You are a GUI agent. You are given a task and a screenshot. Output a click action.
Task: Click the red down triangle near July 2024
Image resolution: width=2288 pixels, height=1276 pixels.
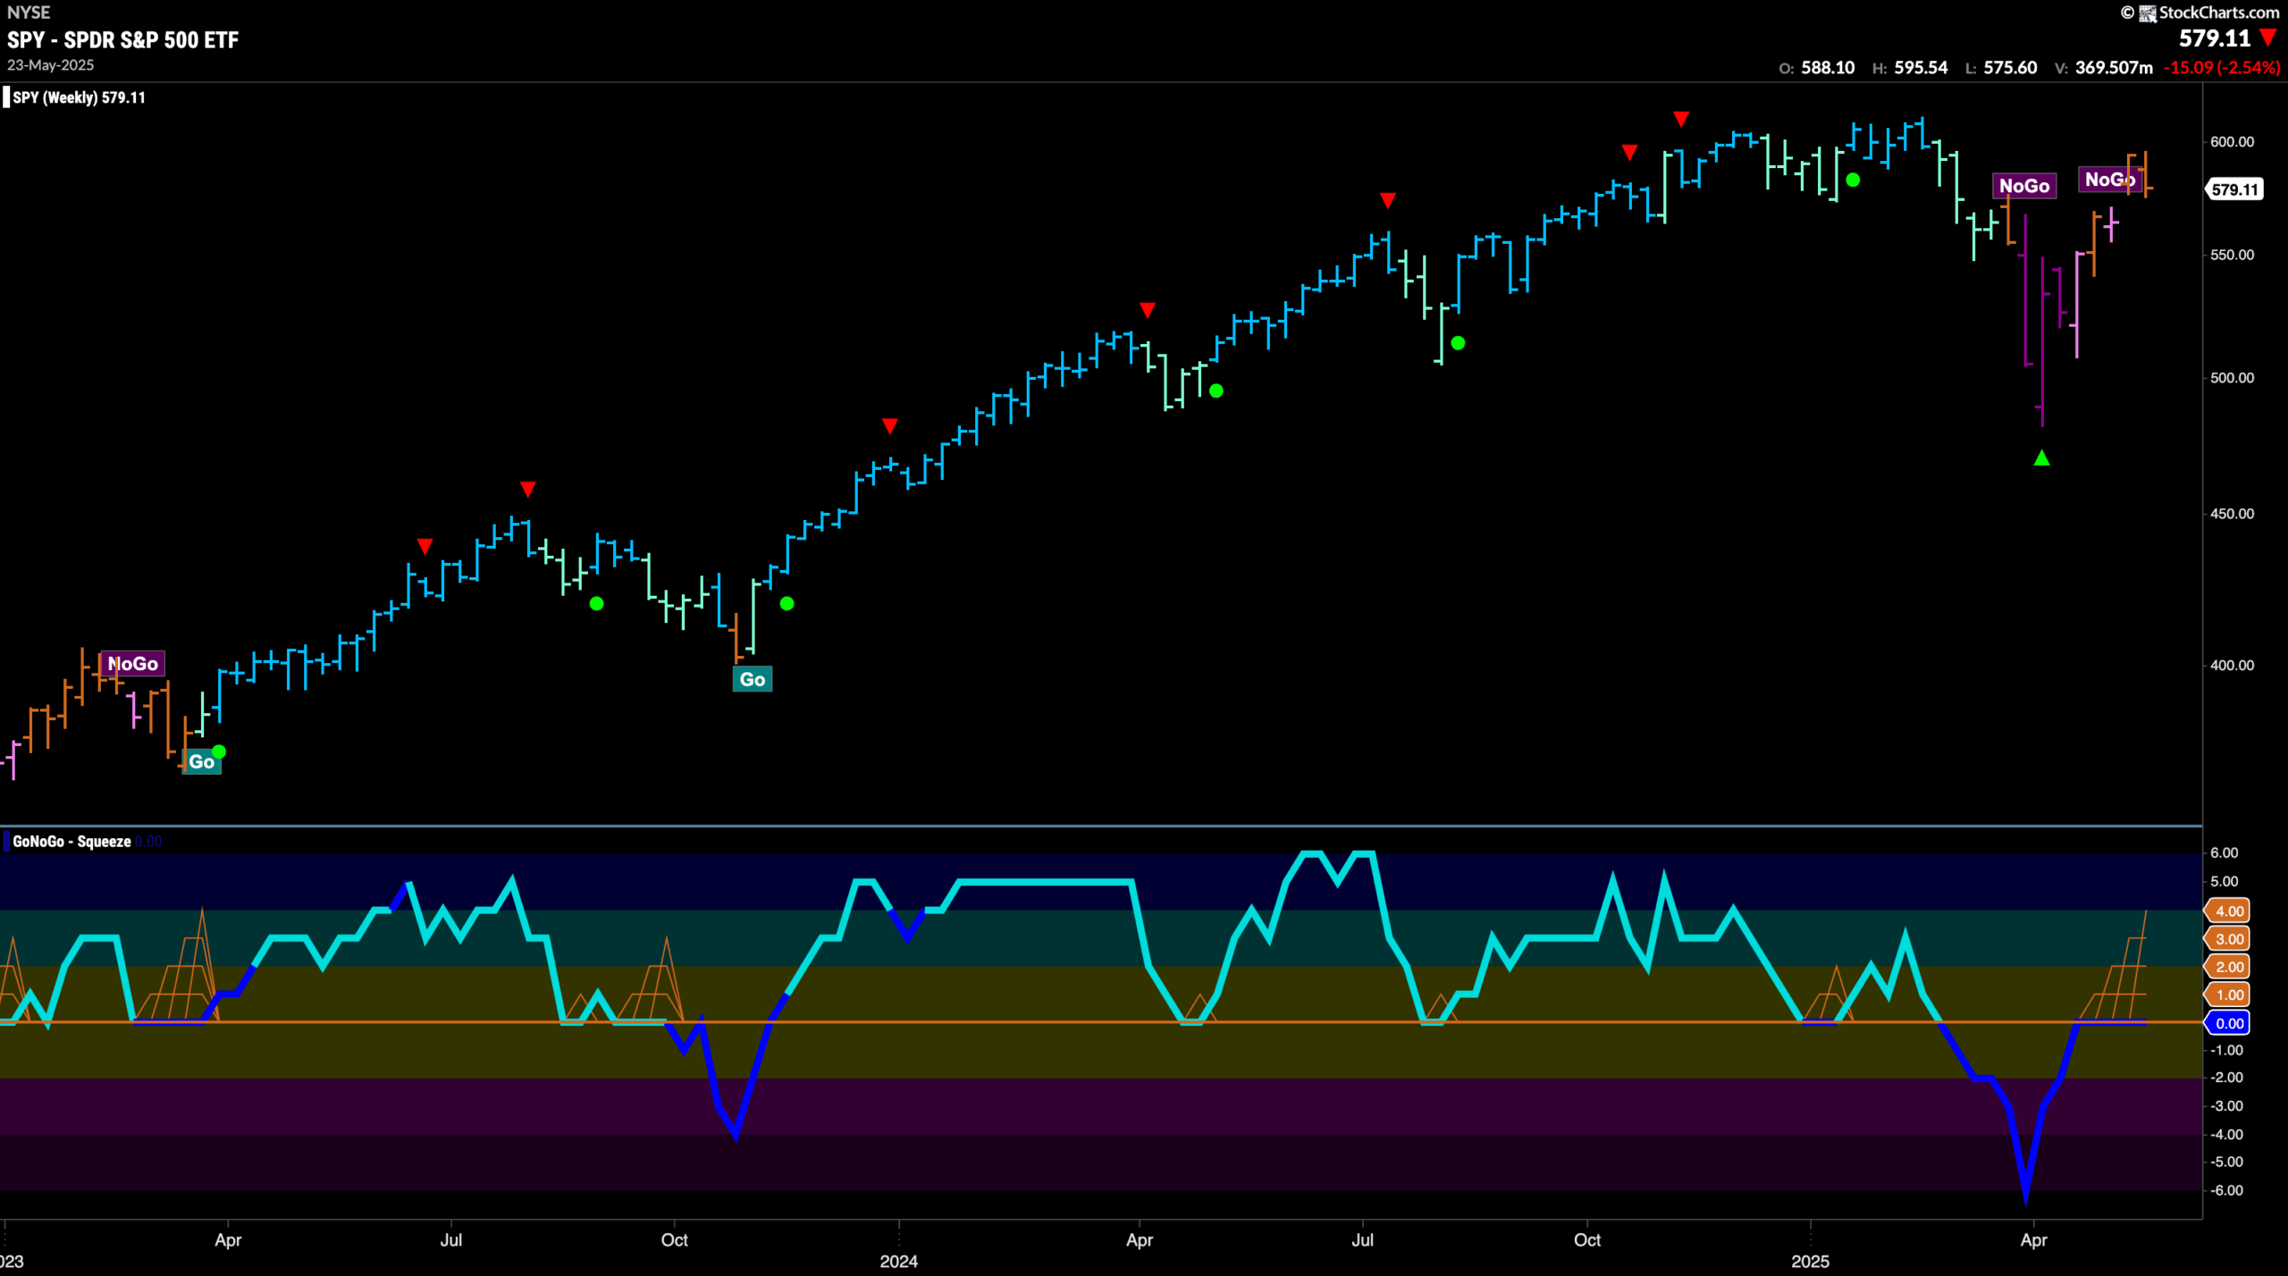pos(1387,201)
